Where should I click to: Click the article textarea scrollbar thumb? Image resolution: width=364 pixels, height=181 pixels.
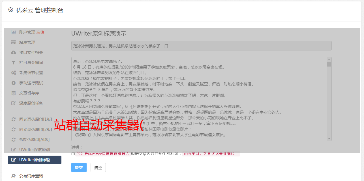[x=329, y=64]
